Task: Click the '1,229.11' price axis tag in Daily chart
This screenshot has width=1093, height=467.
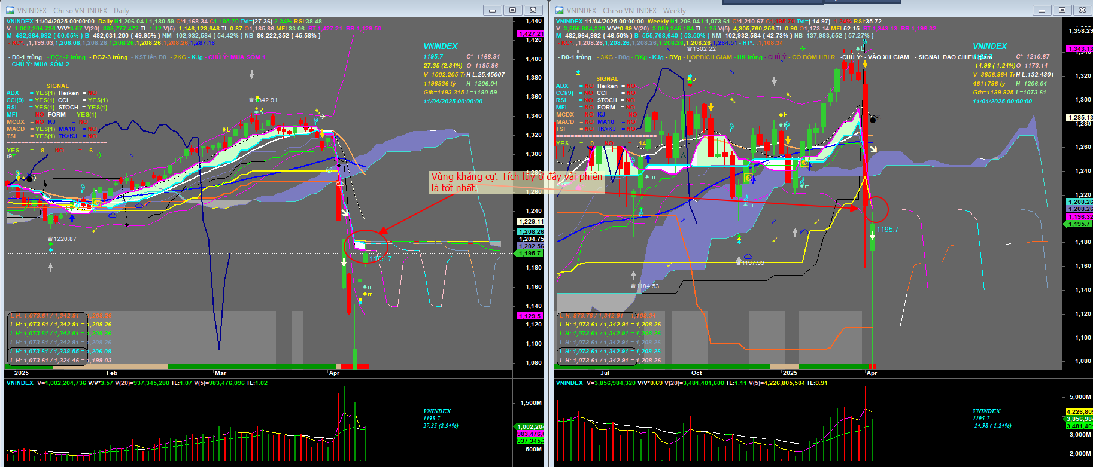Action: 530,222
